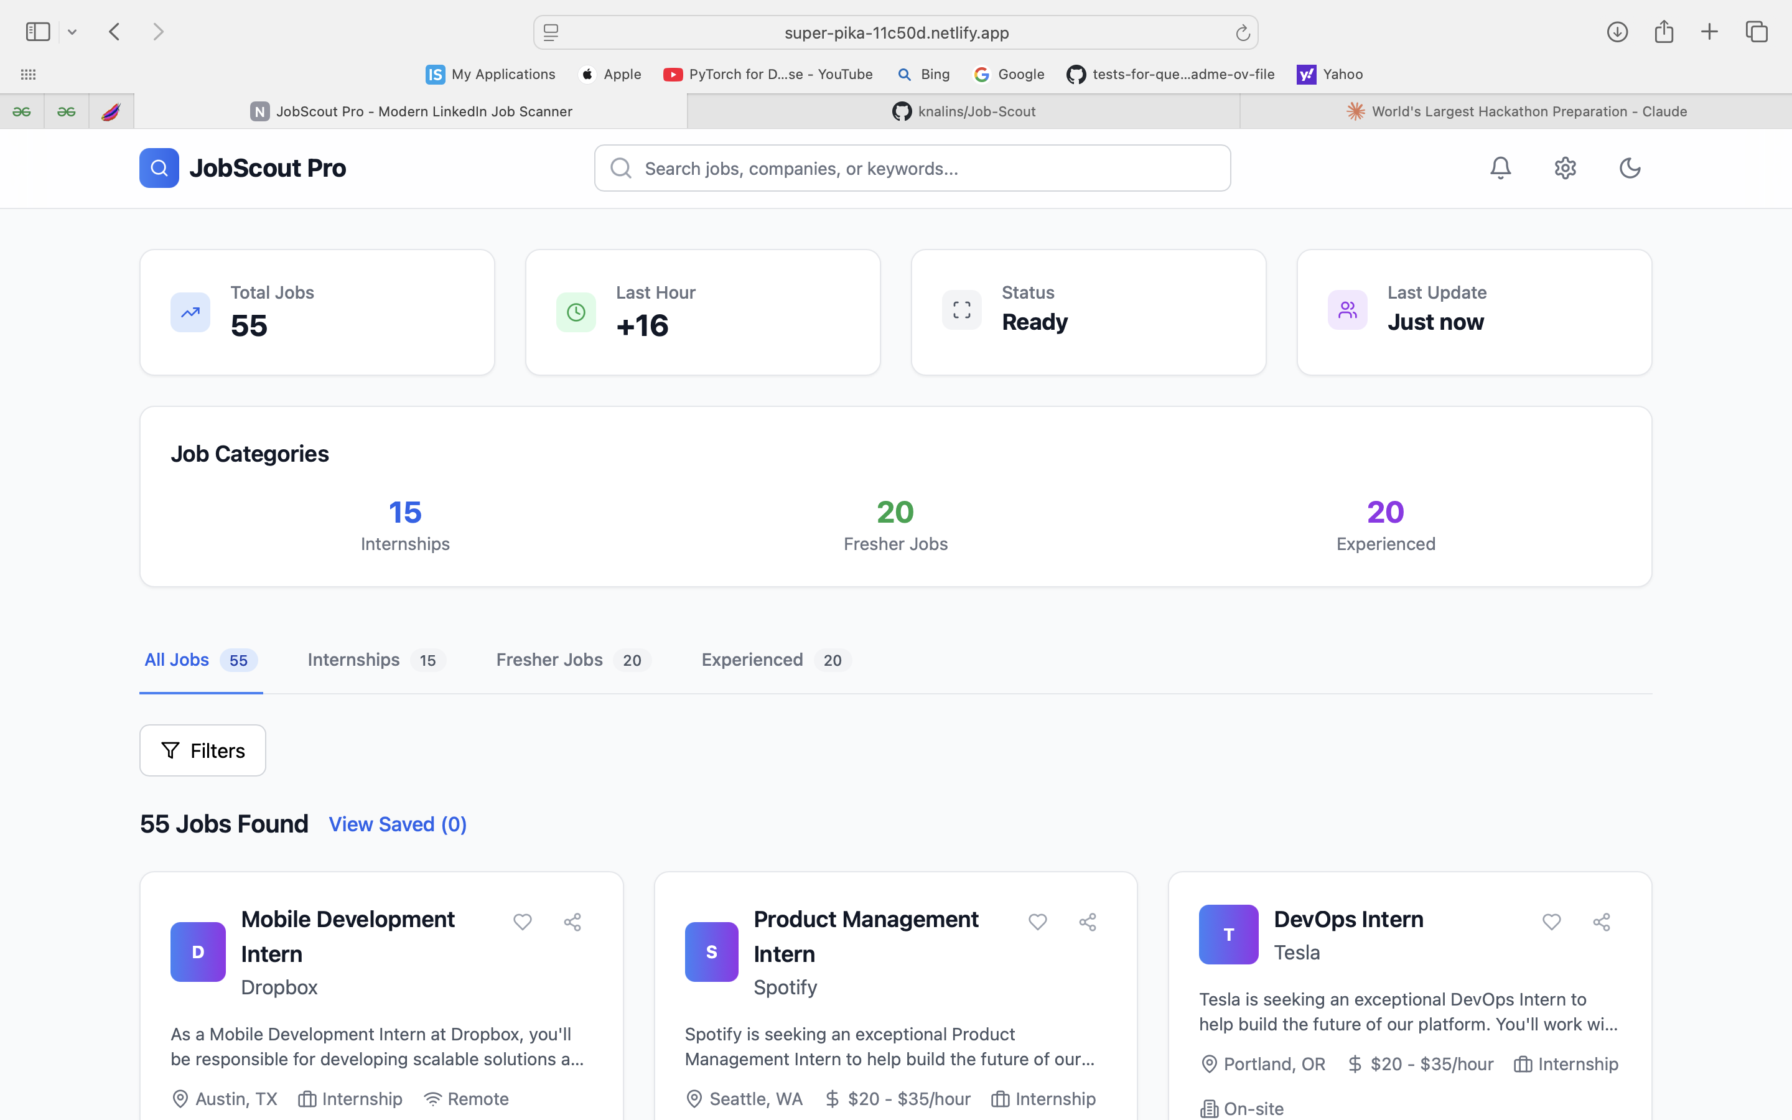The width and height of the screenshot is (1792, 1120).
Task: Click the JobScout Pro logo icon
Action: point(159,168)
